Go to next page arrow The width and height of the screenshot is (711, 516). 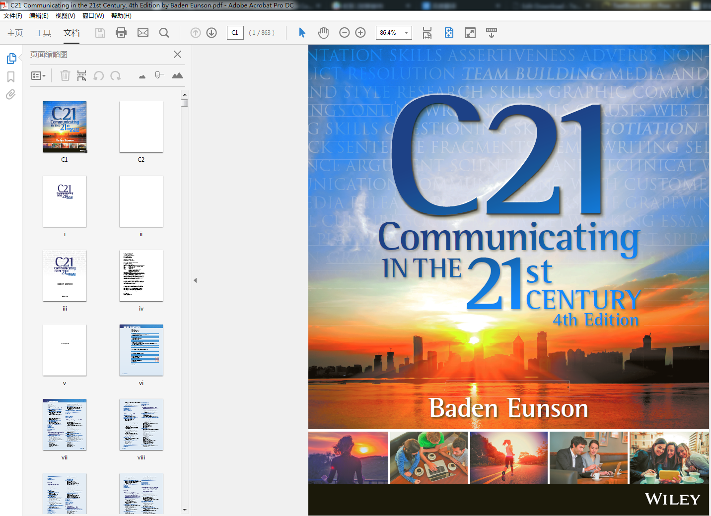pyautogui.click(x=212, y=33)
